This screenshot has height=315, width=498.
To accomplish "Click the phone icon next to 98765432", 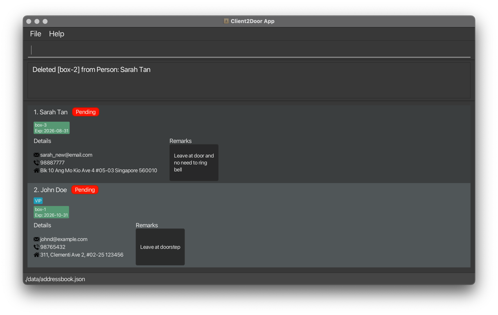I will (x=36, y=247).
